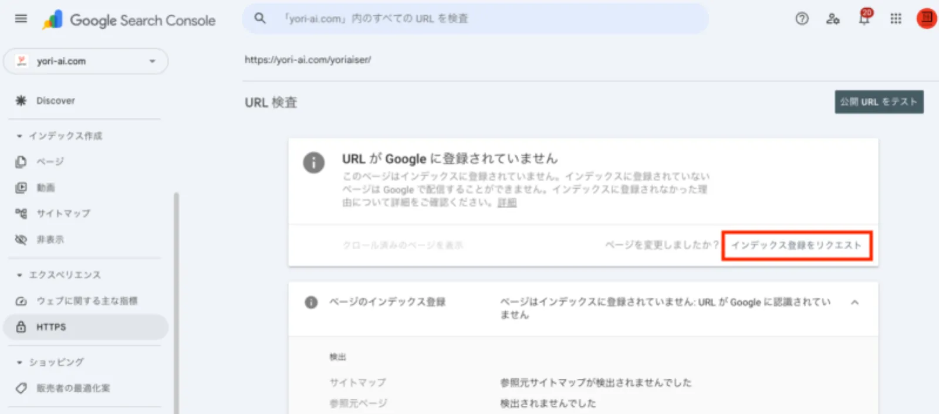
Task: Open ウェブに関する主な指標 in the sidebar
Action: point(86,301)
